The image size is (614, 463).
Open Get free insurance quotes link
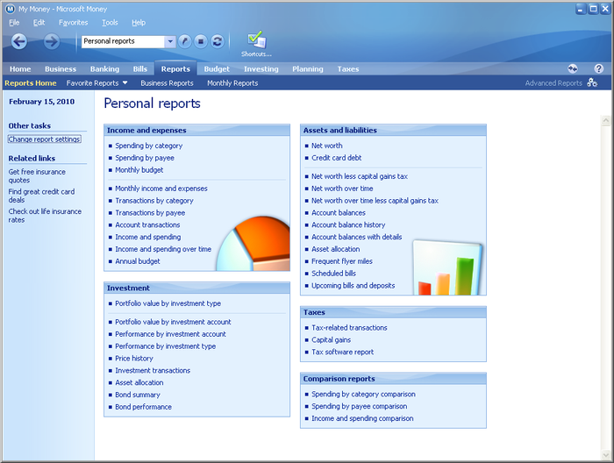point(37,175)
